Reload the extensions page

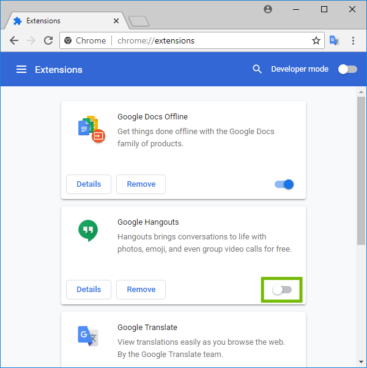pos(48,40)
